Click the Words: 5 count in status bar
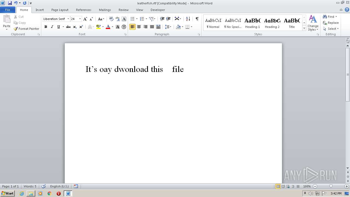 30,186
